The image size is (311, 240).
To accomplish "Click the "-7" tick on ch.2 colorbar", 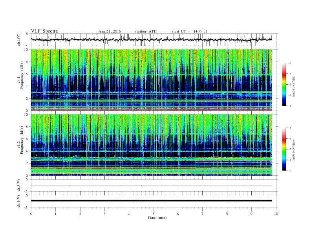I will pyautogui.click(x=290, y=171).
